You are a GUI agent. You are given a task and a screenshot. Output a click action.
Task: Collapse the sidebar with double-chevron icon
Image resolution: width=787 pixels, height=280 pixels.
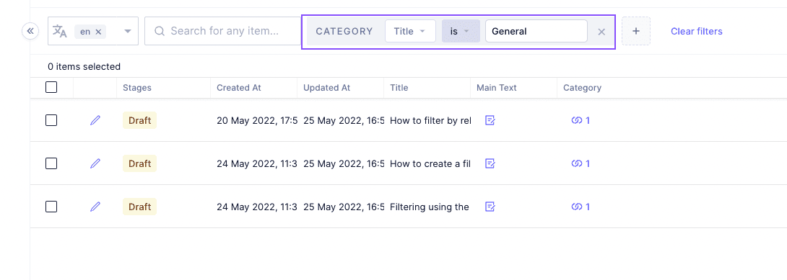point(30,32)
